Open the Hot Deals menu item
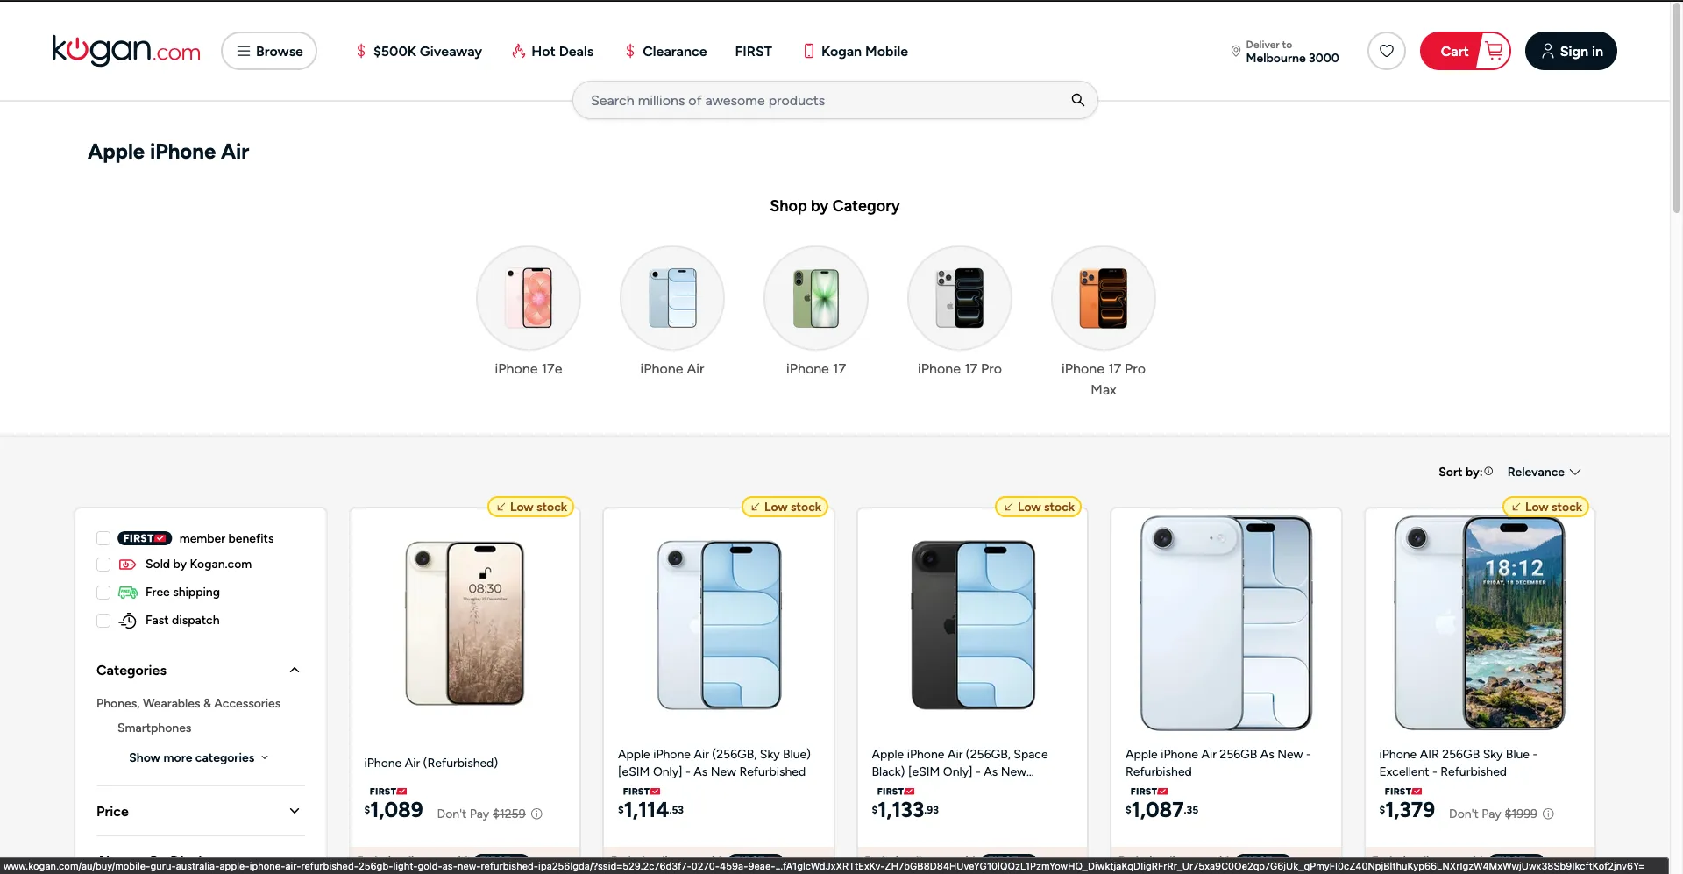 [x=552, y=51]
